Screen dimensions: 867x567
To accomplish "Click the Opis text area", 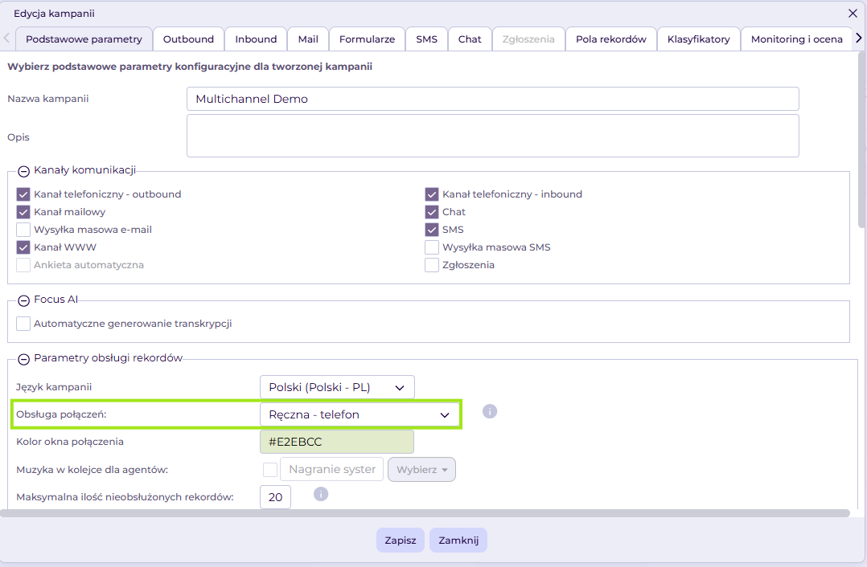I will click(493, 136).
